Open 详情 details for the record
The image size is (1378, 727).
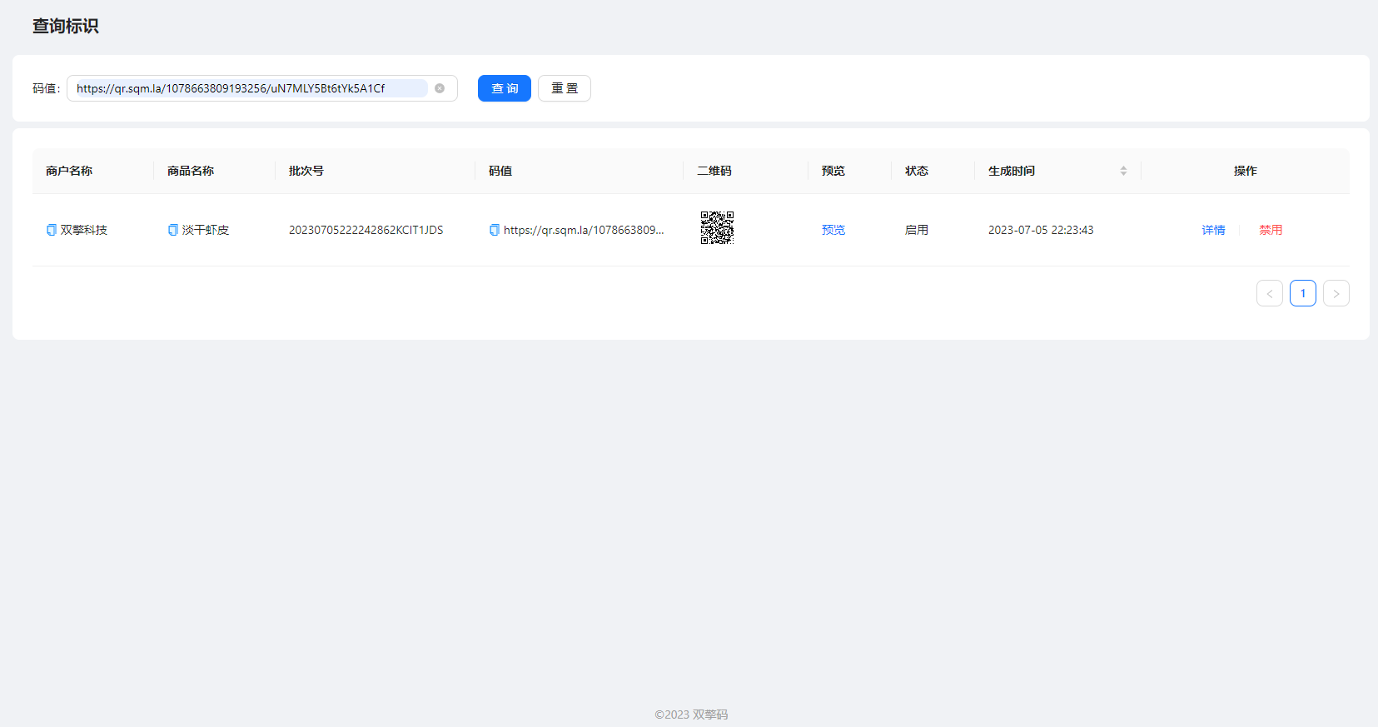click(x=1213, y=230)
